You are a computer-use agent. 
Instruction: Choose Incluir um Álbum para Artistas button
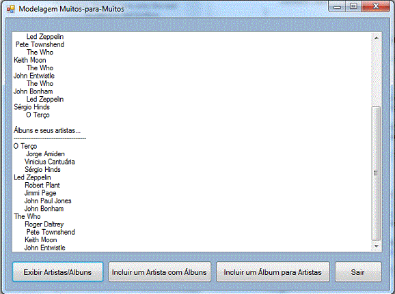pos(273,272)
